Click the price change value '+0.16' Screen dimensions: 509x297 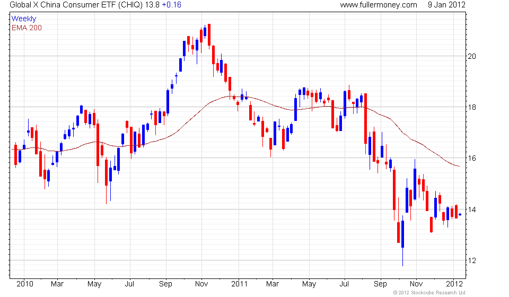171,5
